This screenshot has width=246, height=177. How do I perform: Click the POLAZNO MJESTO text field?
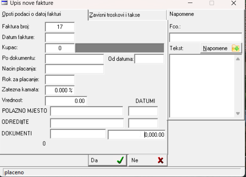[x=86, y=111]
